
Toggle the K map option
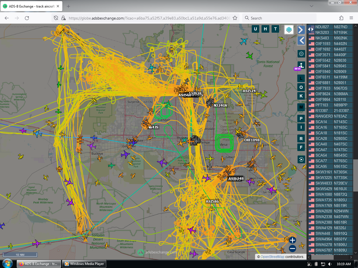[x=301, y=96]
